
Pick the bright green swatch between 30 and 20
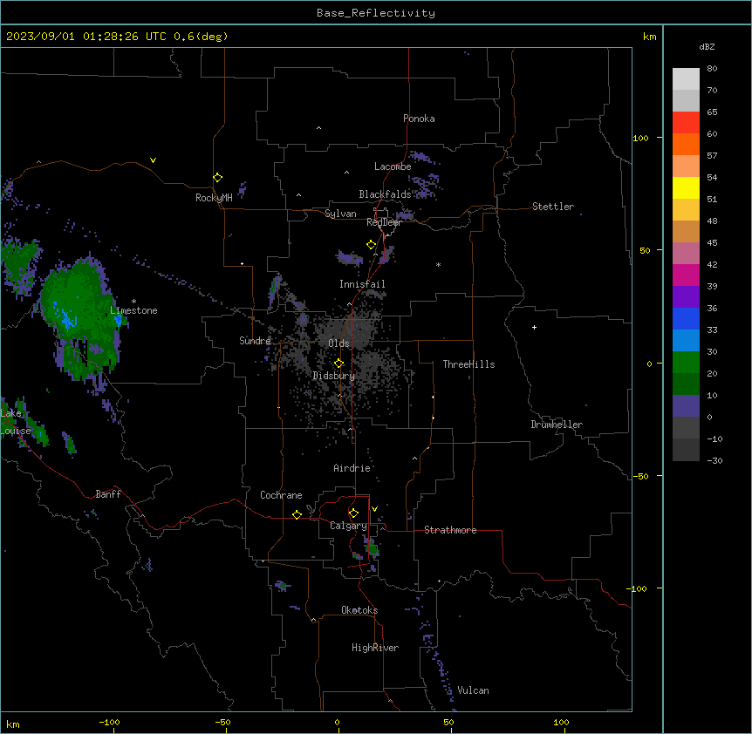(x=686, y=363)
